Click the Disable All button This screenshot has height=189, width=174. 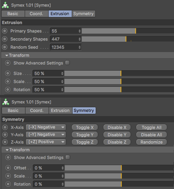152,135
